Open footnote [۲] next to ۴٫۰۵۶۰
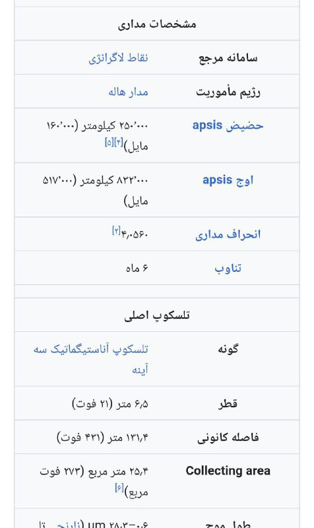This screenshot has height=528, width=314. (x=116, y=230)
